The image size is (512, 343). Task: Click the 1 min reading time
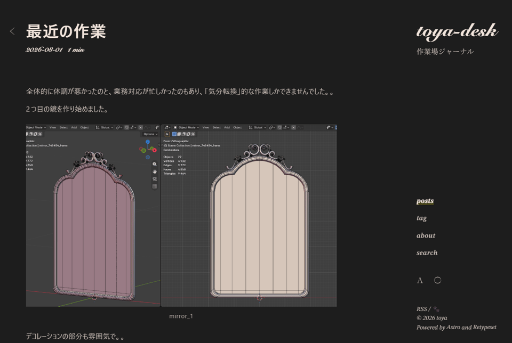76,50
